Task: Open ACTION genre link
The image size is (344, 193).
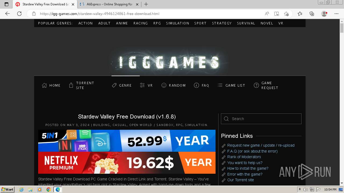Action: point(85,23)
